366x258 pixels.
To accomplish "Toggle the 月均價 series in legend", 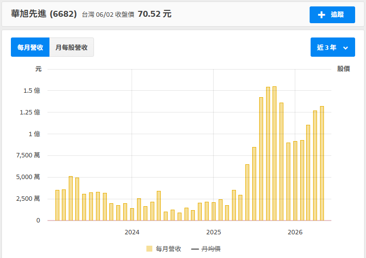I will click(x=206, y=249).
